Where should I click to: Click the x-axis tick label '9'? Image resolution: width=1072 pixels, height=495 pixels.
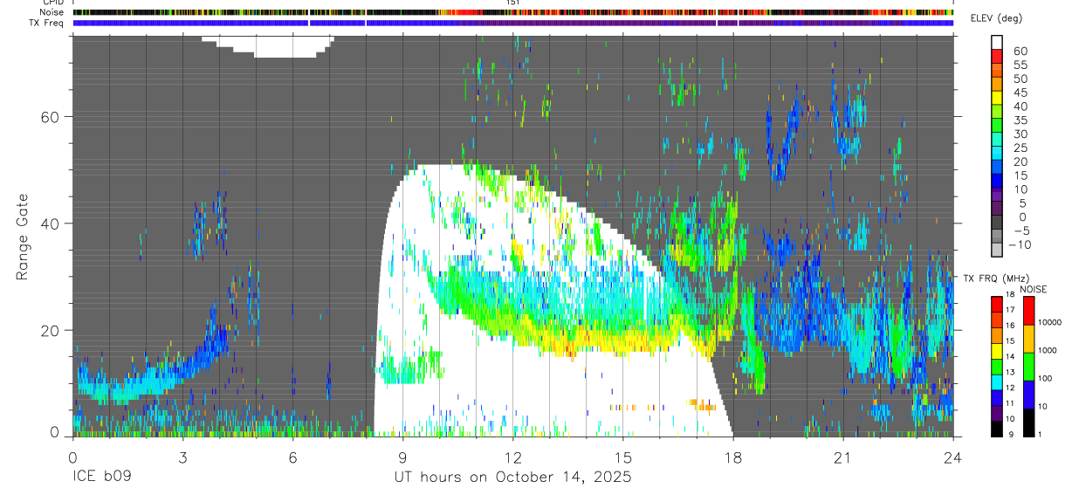point(402,457)
